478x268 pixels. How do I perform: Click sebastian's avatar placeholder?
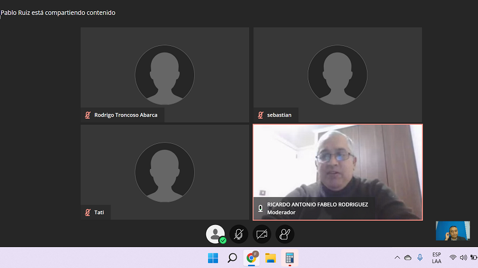338,75
